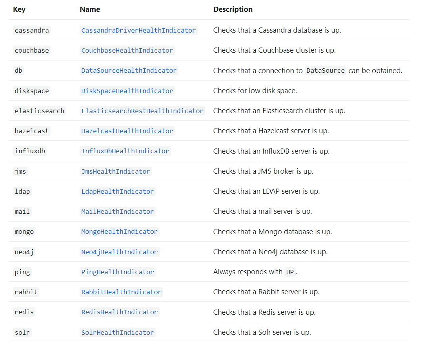The width and height of the screenshot is (422, 343).
Task: Open the MailHealthIndicator link
Action: [x=118, y=211]
